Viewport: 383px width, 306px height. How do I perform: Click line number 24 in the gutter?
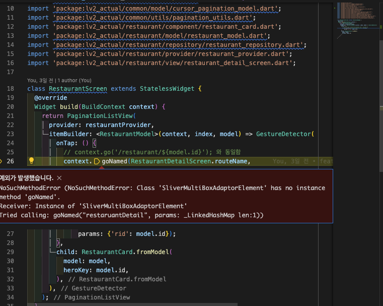point(10,143)
